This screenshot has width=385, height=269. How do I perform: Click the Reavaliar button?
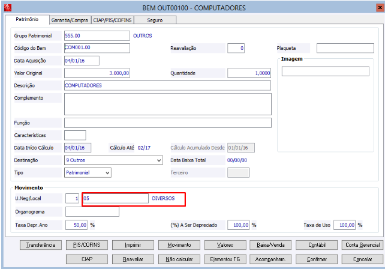point(133,259)
